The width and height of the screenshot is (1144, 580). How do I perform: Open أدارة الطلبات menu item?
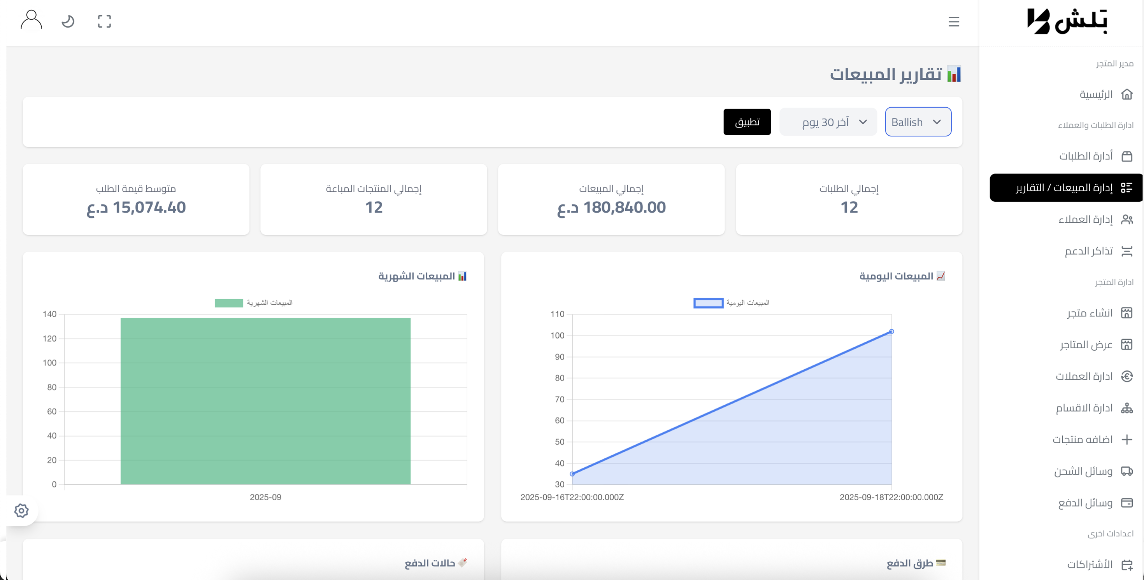[x=1086, y=156]
